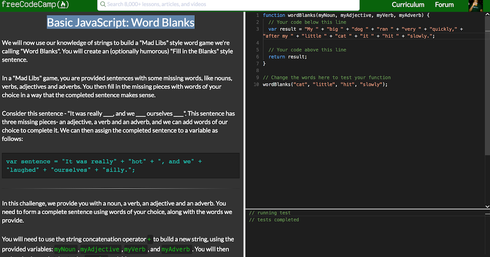Click the highlighted myAdjective variable
Screen dimensions: 490x257
(100, 249)
